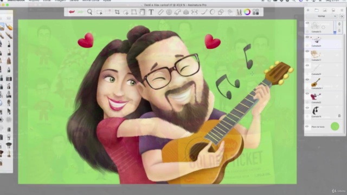Select the Text tool

tap(151, 12)
